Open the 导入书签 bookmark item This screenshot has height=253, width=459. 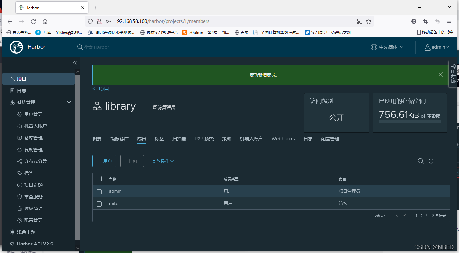click(19, 32)
